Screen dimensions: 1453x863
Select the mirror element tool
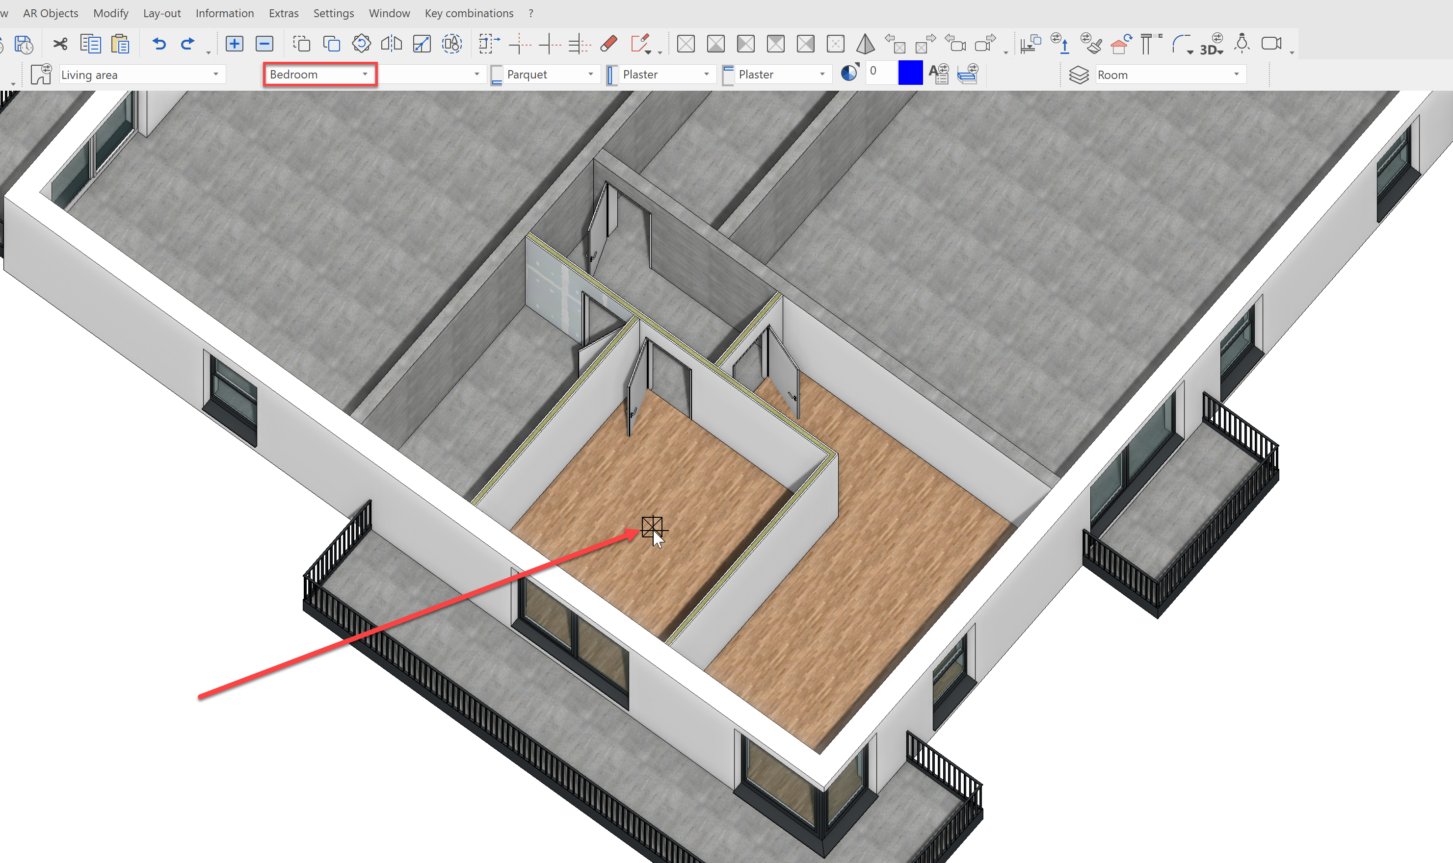coord(391,44)
